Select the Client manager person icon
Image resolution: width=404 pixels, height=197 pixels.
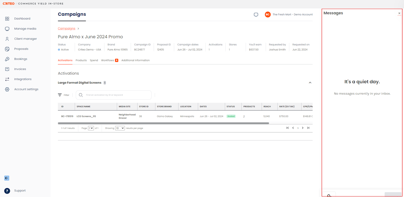pyautogui.click(x=7, y=39)
